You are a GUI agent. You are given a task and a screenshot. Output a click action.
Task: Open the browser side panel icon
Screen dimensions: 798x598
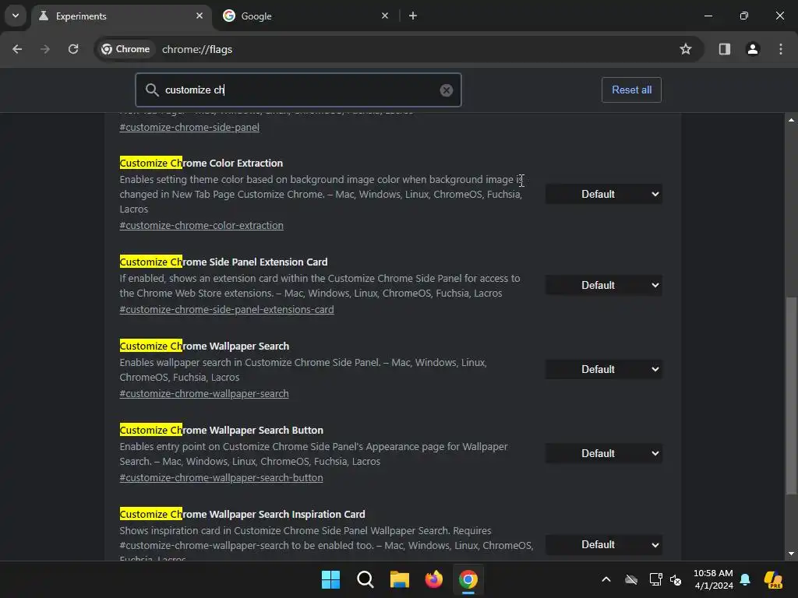click(724, 49)
